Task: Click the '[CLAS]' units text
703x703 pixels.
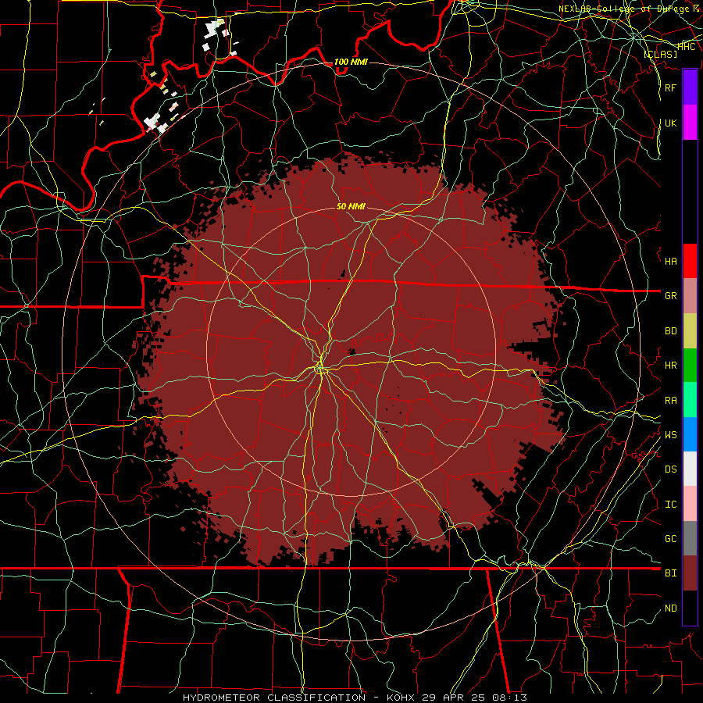Action: point(661,54)
